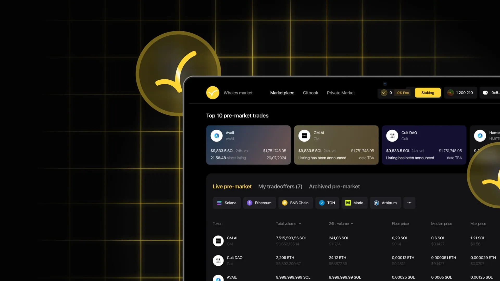Open the Gitbook link

click(310, 93)
